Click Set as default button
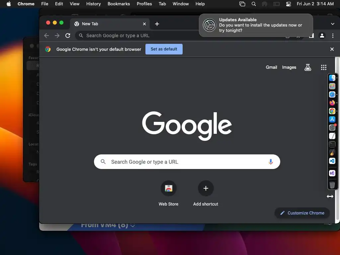This screenshot has height=255, width=340. [164, 49]
